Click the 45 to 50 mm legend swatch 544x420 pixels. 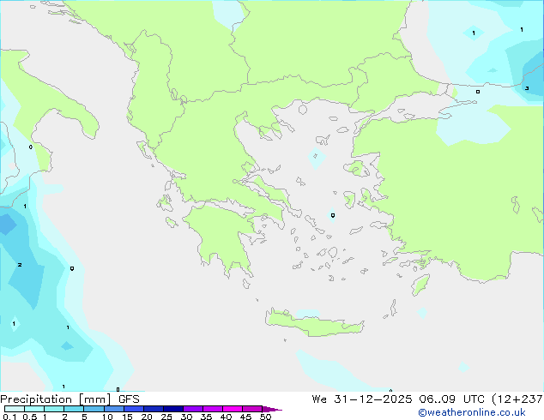point(252,409)
